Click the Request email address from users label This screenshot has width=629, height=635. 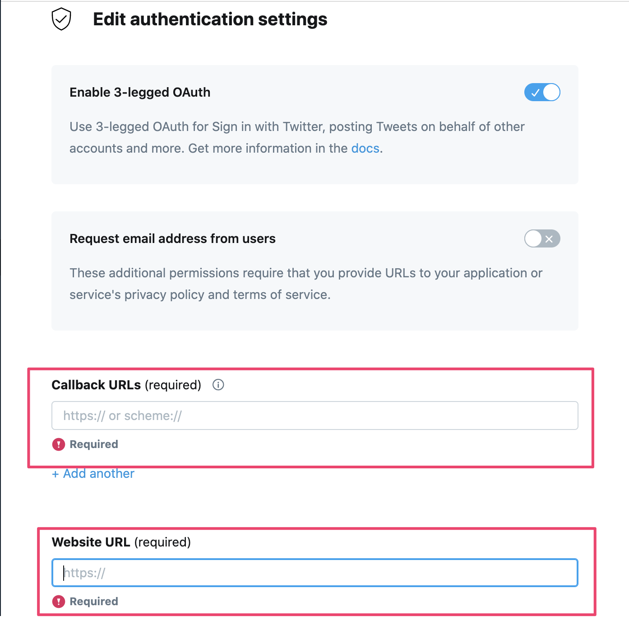pos(172,238)
